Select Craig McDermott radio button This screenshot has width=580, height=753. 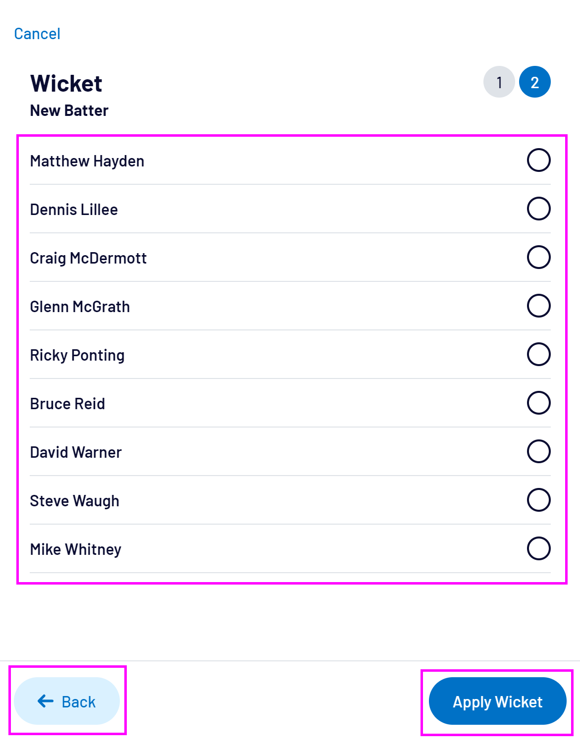538,257
